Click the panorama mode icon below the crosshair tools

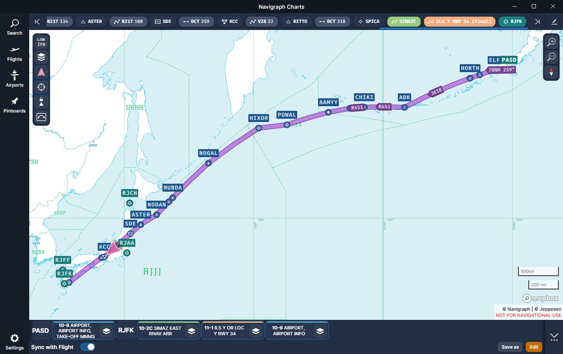41,117
